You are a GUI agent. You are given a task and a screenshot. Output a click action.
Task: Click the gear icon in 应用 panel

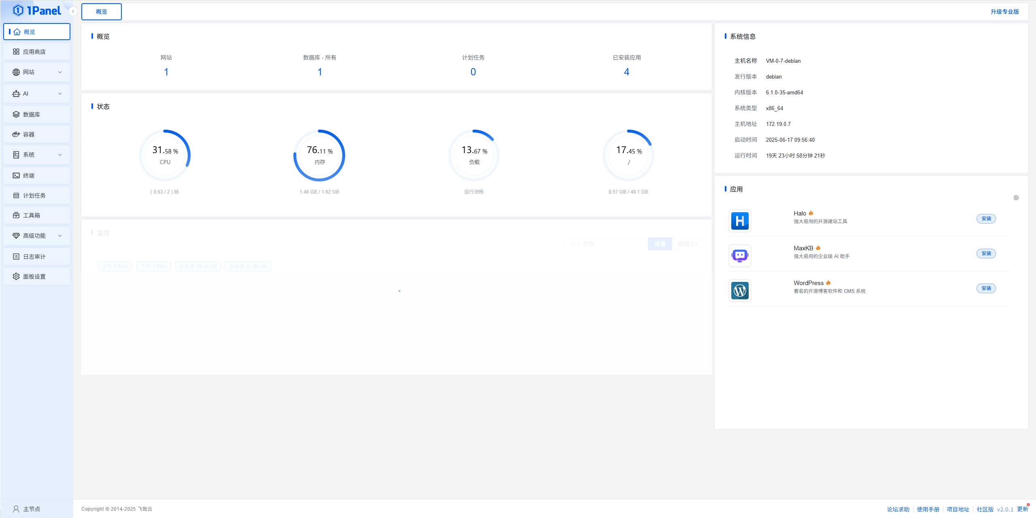tap(1016, 198)
